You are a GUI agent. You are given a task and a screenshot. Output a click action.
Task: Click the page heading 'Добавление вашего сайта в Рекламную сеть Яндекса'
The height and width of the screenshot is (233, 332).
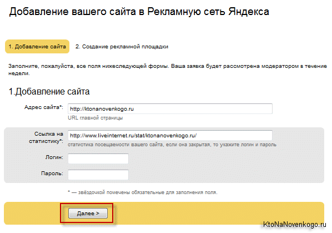[139, 12]
